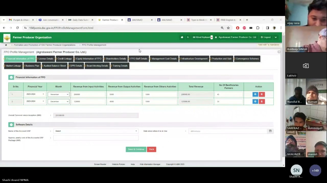Viewport: 327px width, 183px height.
Task: Open the Board Meeting Details tab
Action: coord(97,66)
